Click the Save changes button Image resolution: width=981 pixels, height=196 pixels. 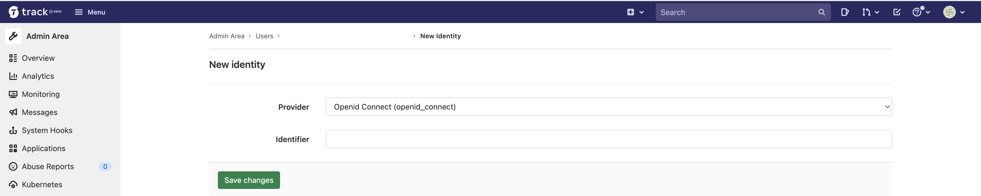[249, 180]
